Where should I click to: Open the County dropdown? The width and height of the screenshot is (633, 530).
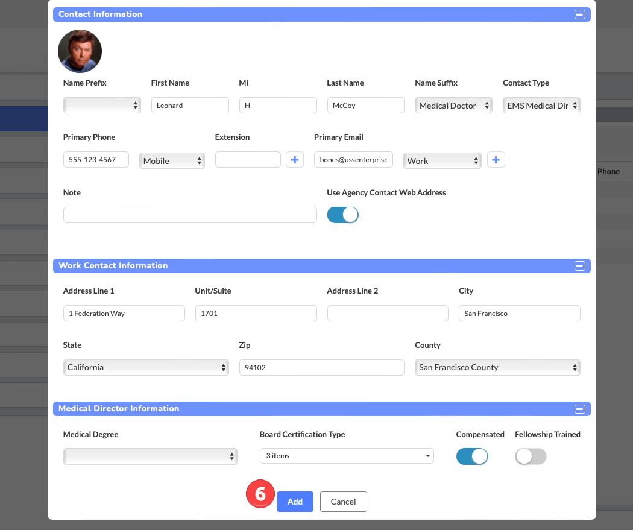497,367
